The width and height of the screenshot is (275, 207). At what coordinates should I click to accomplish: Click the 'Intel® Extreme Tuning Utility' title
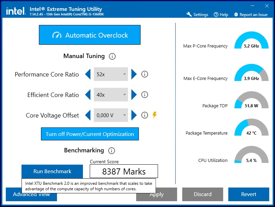coord(66,9)
